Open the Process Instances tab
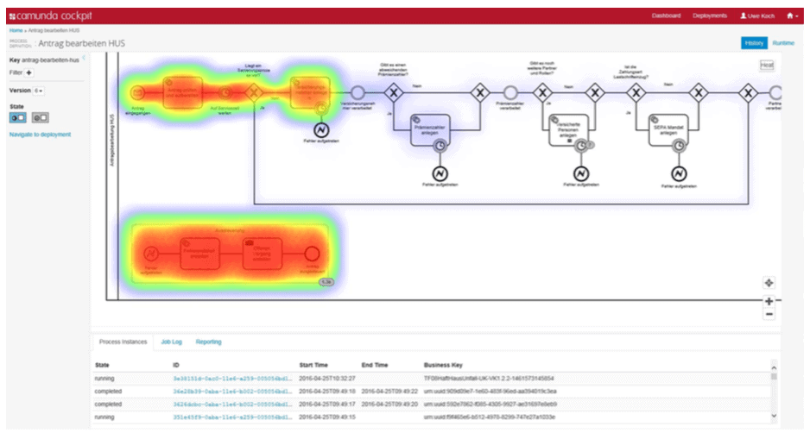The image size is (810, 439). point(123,342)
